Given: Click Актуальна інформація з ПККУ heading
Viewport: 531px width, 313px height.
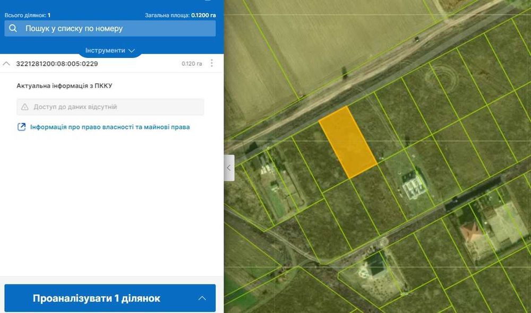Looking at the screenshot, I should [64, 86].
